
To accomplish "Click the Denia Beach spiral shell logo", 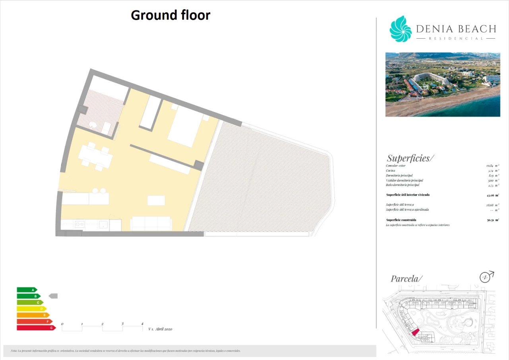I will [400, 29].
